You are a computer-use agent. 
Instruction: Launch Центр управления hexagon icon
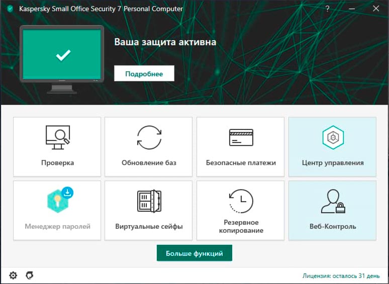(x=332, y=137)
